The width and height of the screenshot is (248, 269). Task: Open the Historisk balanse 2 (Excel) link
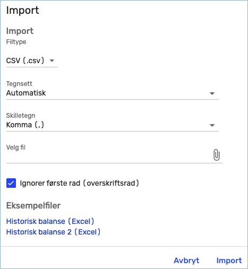coord(53,232)
